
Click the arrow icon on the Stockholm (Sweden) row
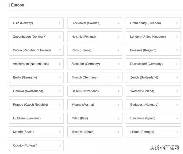(118, 23)
